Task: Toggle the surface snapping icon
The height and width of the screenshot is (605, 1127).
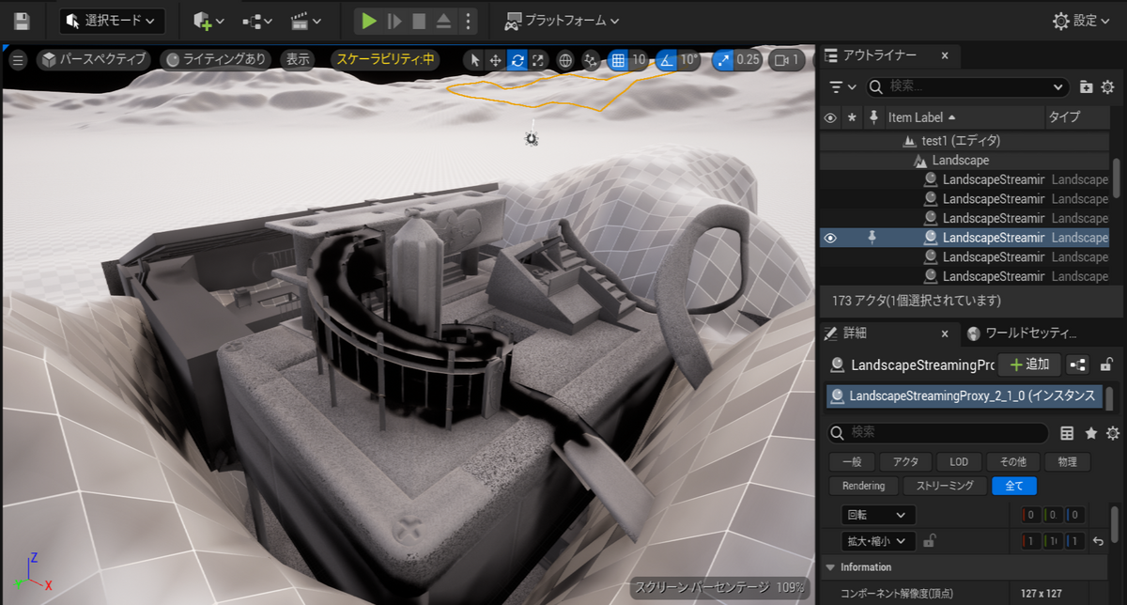Action: coord(591,60)
